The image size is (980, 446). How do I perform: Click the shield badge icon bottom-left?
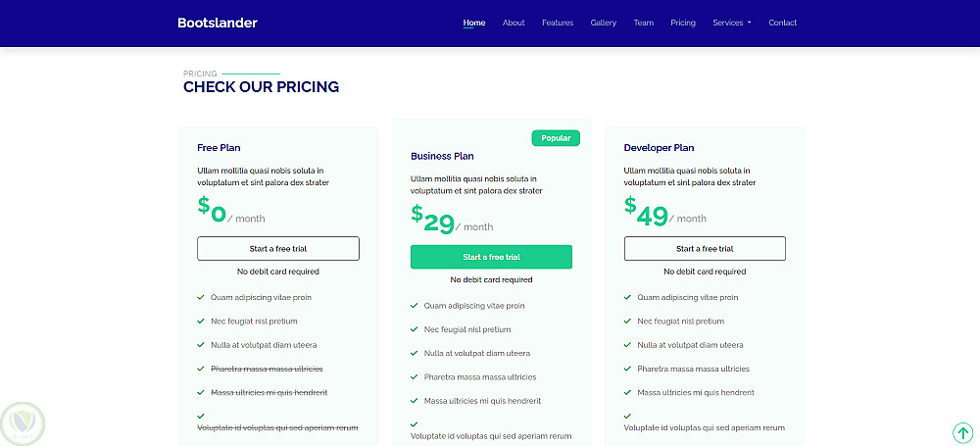pos(22,421)
